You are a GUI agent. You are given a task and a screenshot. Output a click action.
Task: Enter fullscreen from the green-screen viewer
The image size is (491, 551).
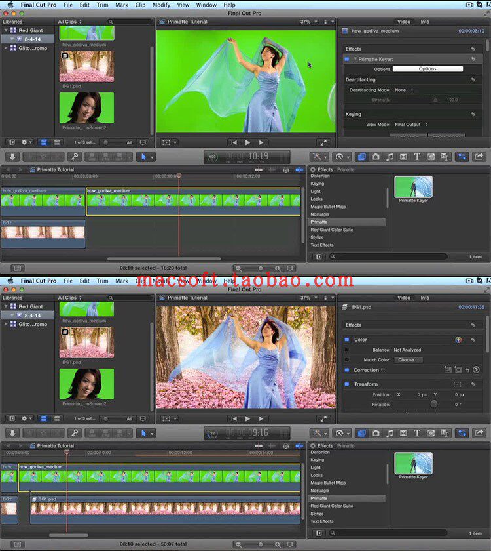pyautogui.click(x=323, y=142)
